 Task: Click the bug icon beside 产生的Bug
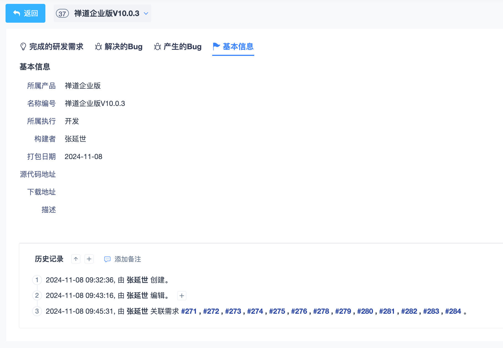click(x=157, y=46)
